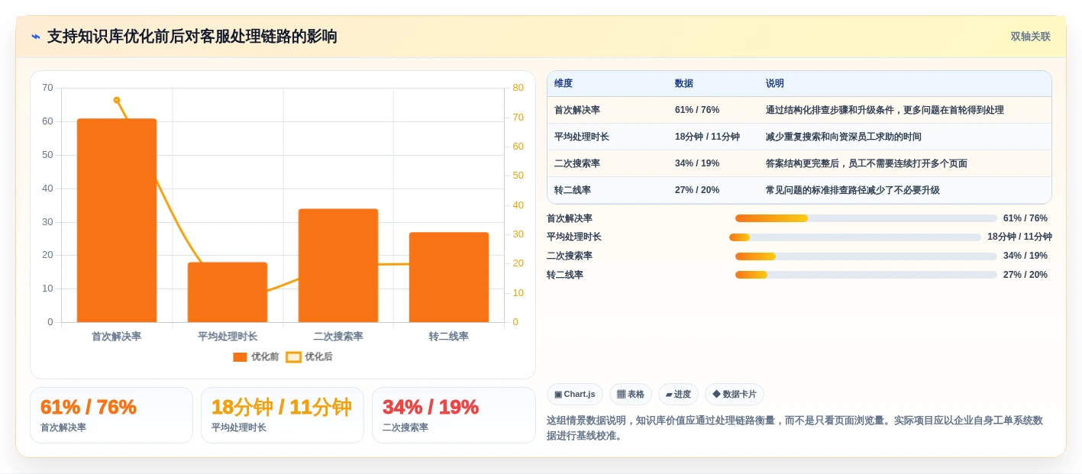Click description starting 减少重复搜索
This screenshot has width=1082, height=474.
[x=844, y=137]
